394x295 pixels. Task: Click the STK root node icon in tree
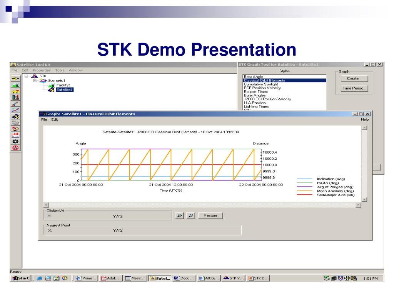pyautogui.click(x=34, y=76)
